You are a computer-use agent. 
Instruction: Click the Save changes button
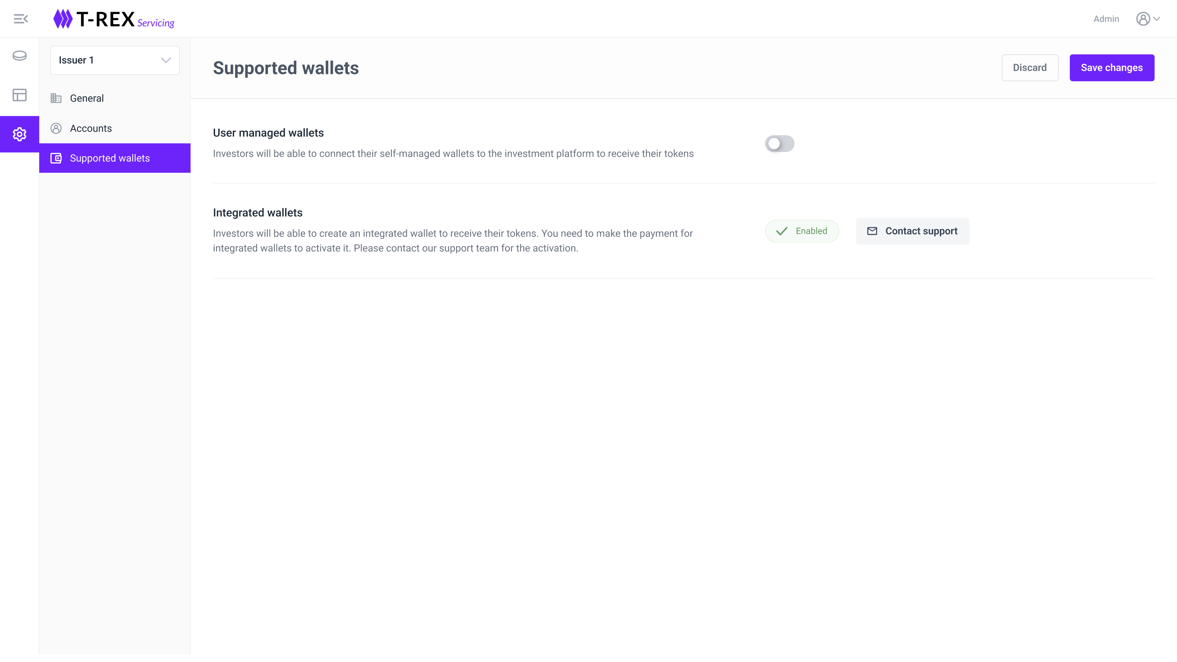pyautogui.click(x=1111, y=68)
